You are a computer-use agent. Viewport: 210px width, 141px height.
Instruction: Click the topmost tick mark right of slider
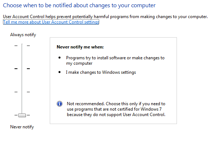(28, 46)
